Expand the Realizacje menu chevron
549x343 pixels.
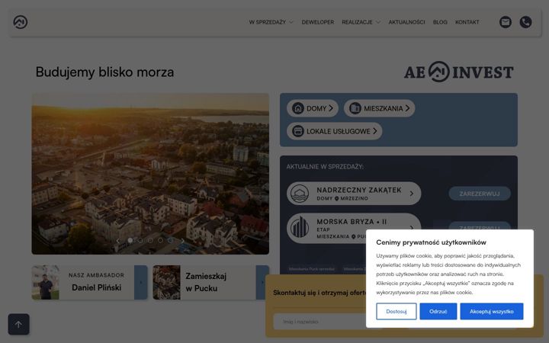click(377, 22)
